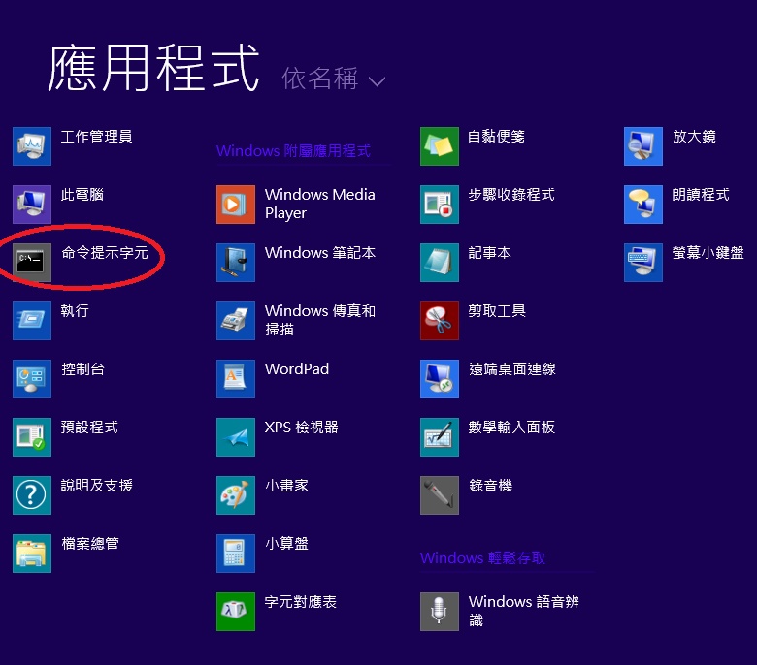The width and height of the screenshot is (757, 665).
Task: Launch the WordPad icon
Action: 236,379
